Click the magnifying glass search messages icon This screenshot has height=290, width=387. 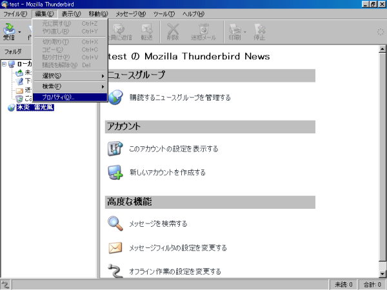[x=115, y=224]
